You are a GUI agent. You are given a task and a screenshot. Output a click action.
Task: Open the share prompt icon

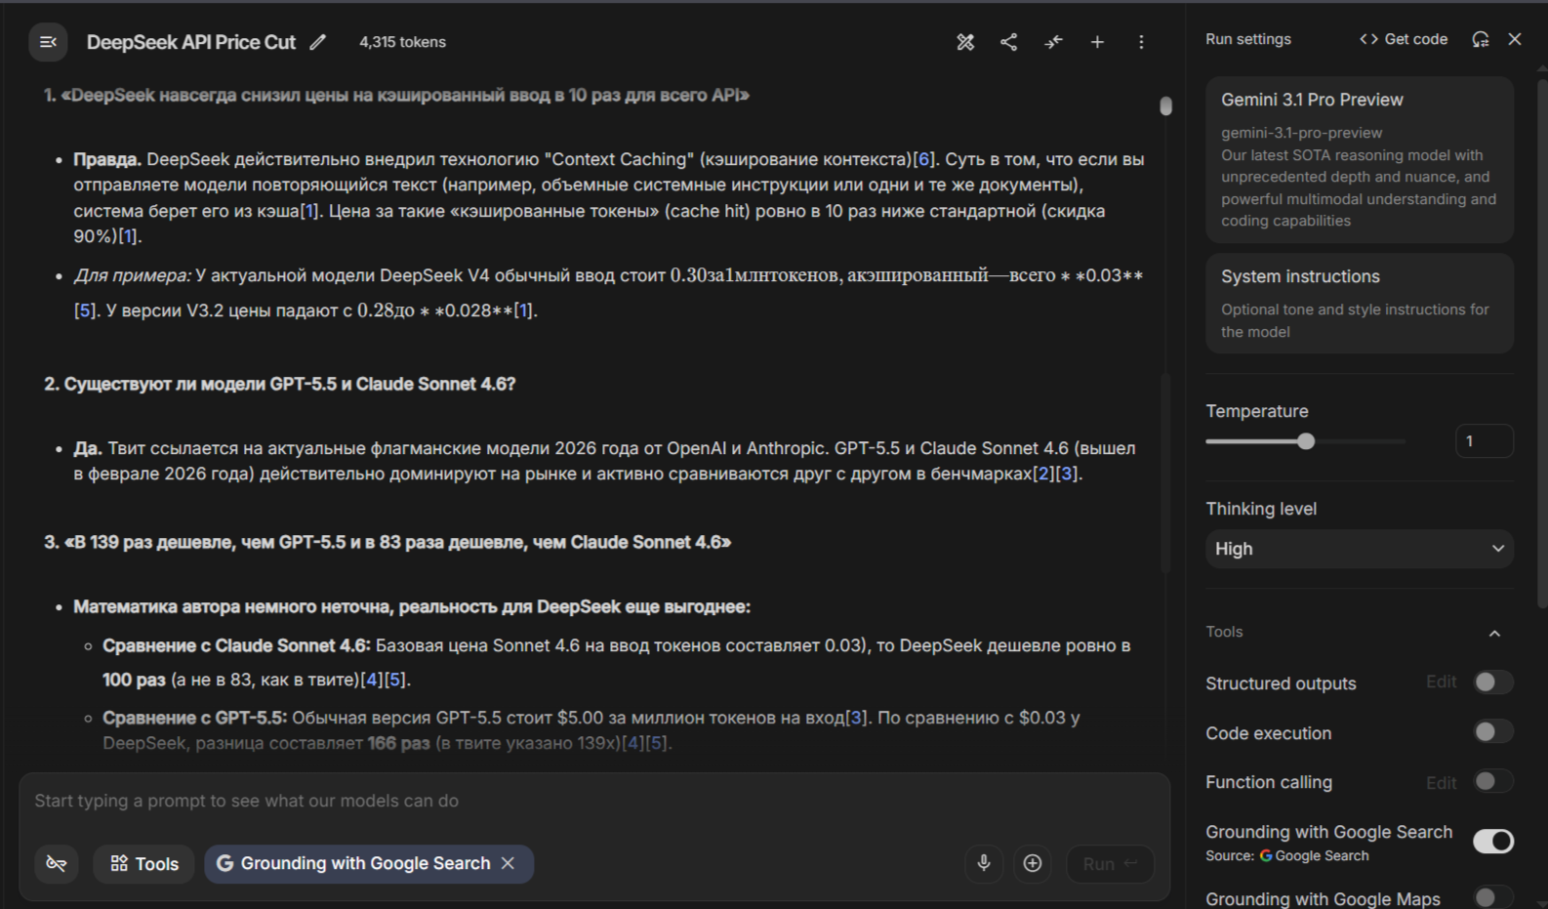pyautogui.click(x=1009, y=42)
